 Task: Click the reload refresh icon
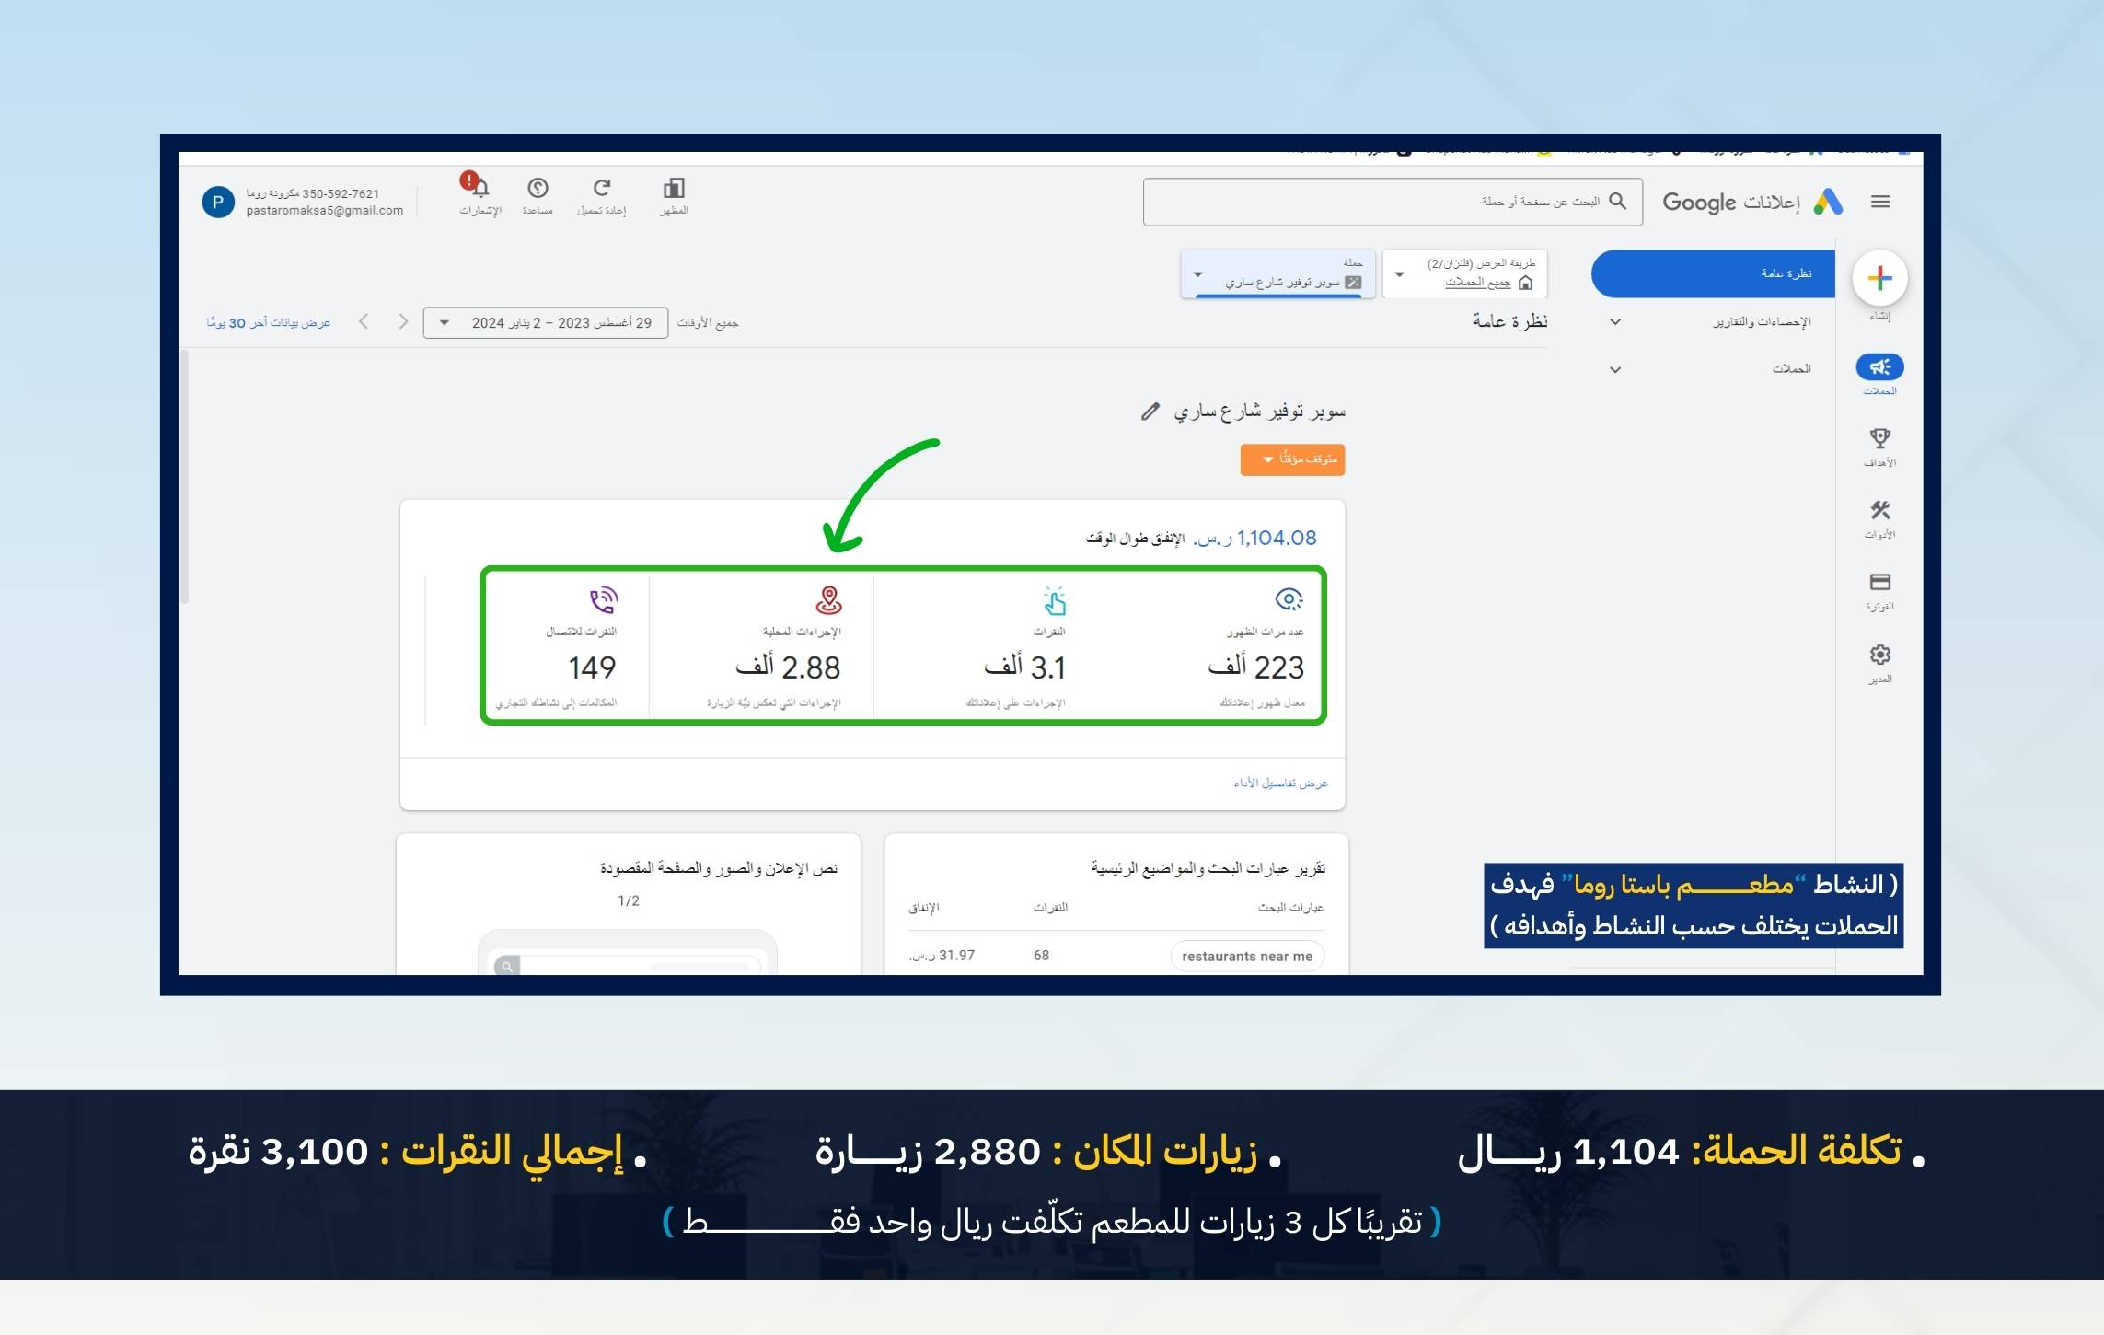601,189
